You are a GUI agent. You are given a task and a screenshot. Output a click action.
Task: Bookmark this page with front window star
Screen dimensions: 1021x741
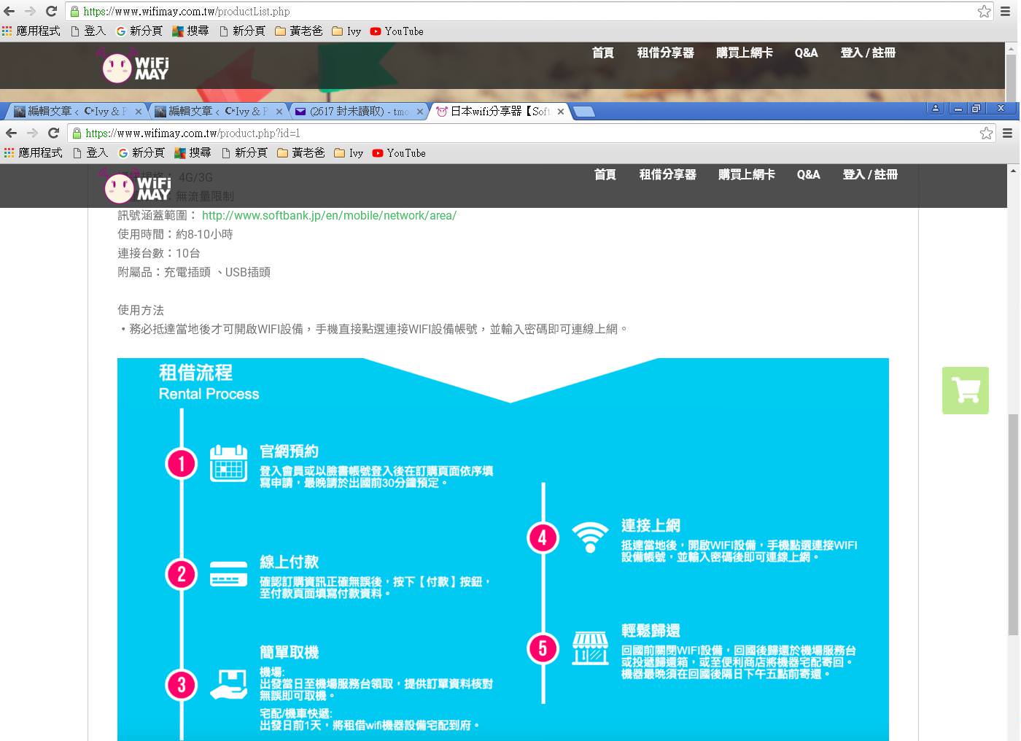pos(987,133)
